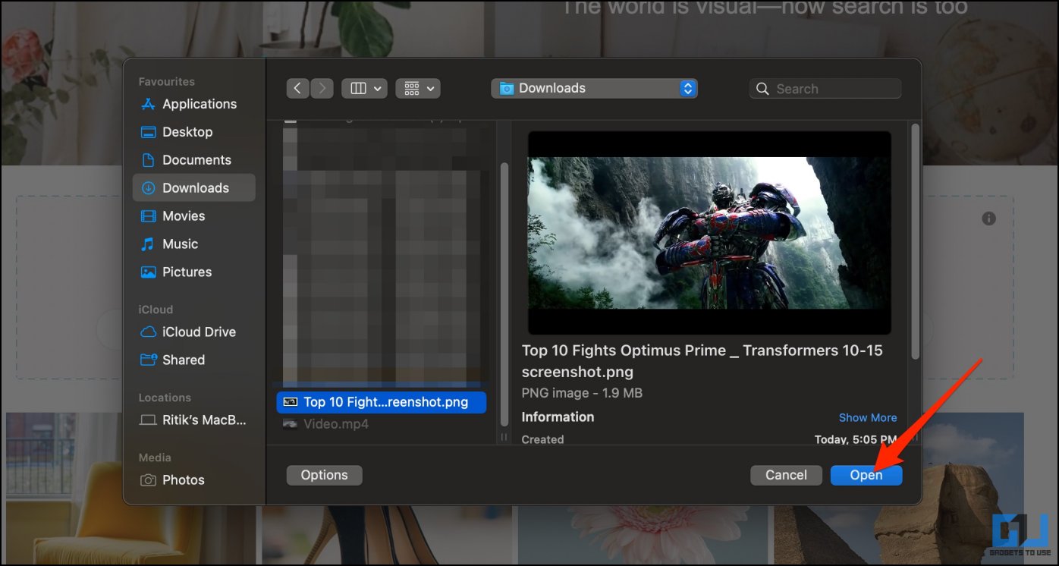Viewport: 1059px width, 566px height.
Task: Select the Video.mp4 file
Action: pyautogui.click(x=382, y=424)
